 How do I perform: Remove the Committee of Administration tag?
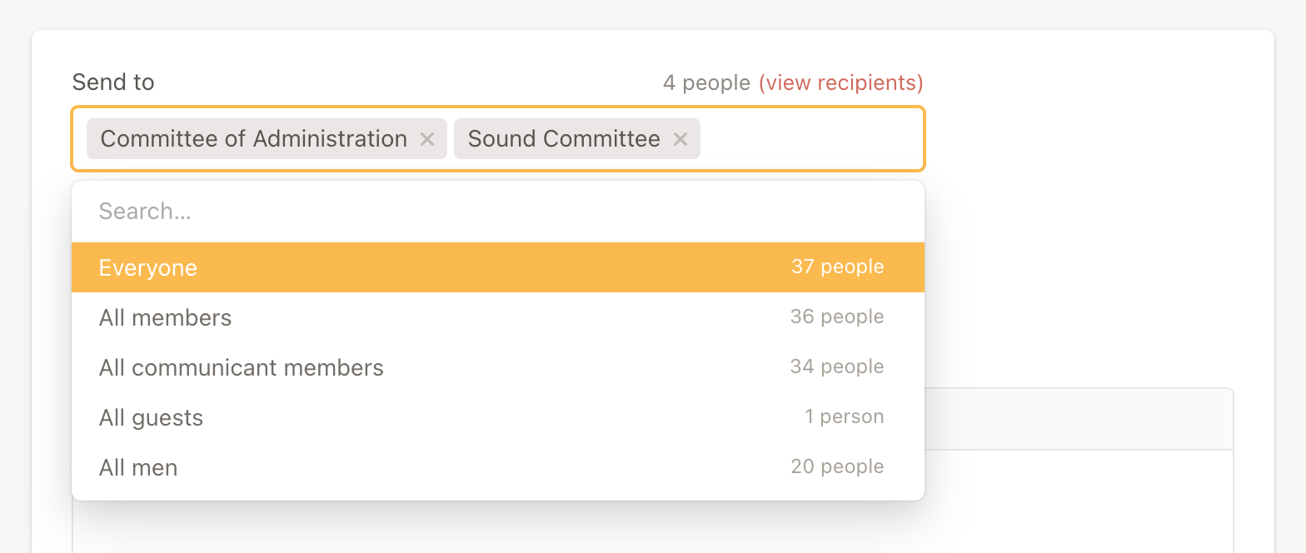(427, 139)
